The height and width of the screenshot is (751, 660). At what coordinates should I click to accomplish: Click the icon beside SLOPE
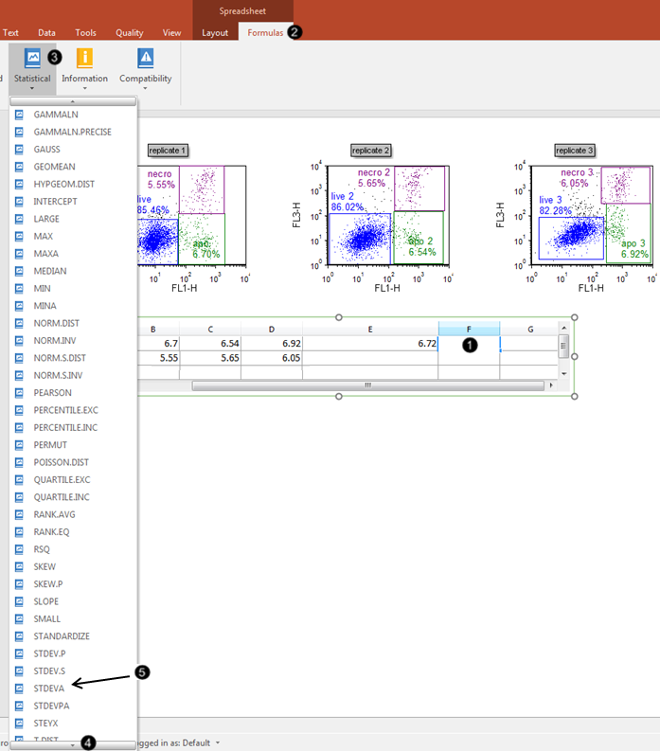point(20,601)
